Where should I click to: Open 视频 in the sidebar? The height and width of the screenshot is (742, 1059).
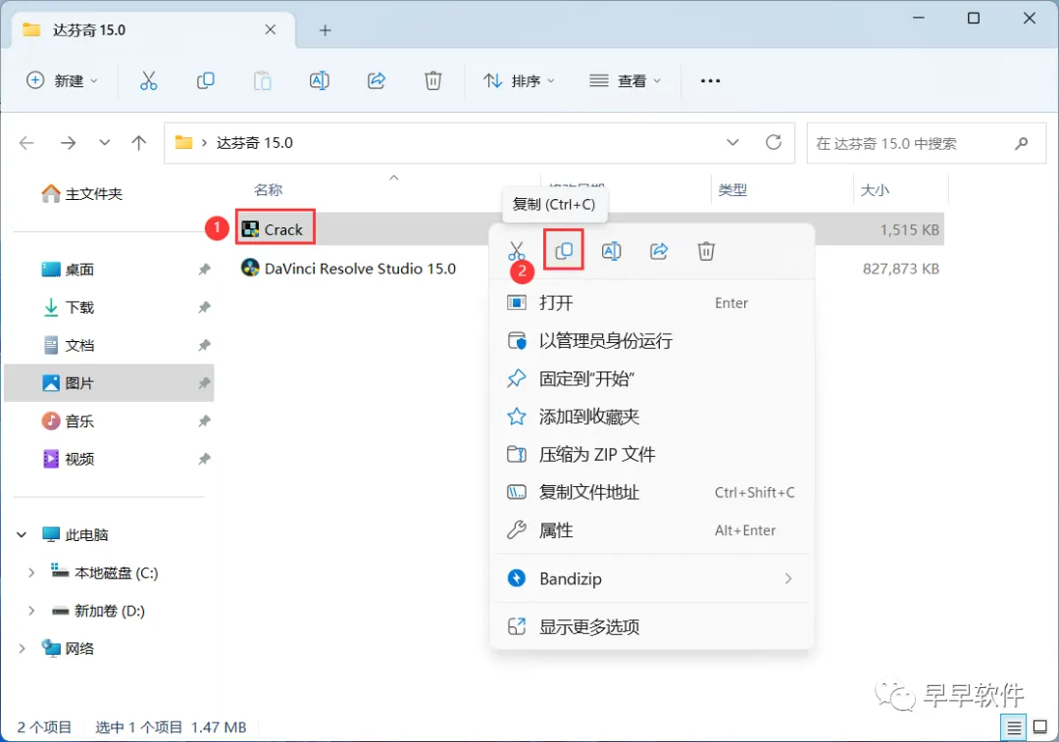[x=69, y=459]
